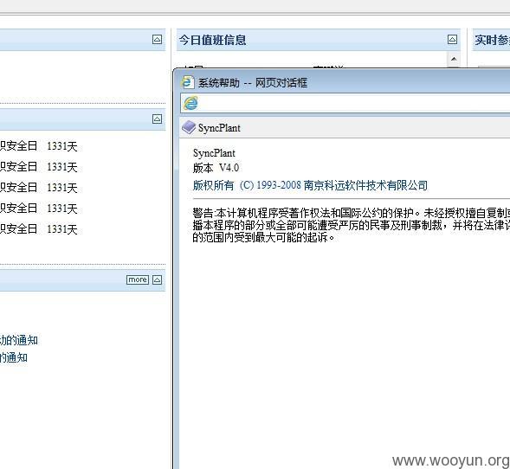This screenshot has width=510, height=469.
Task: Collapse the panel beside the more button
Action: point(157,279)
